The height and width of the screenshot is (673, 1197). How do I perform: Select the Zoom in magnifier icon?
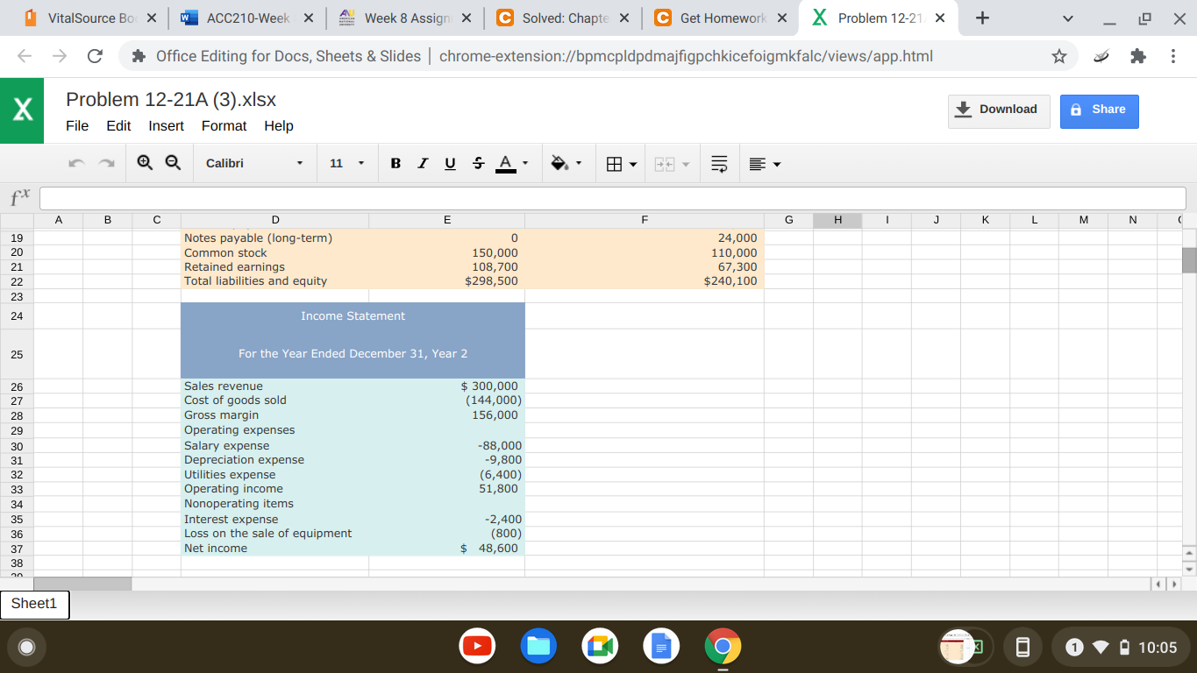[x=144, y=162]
